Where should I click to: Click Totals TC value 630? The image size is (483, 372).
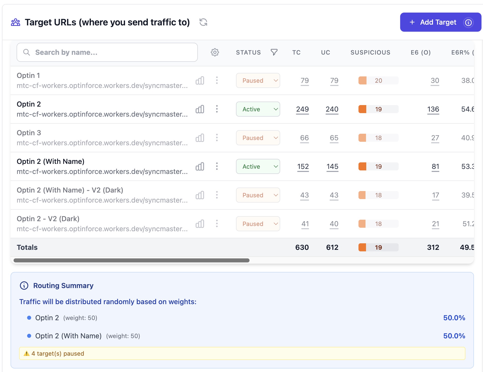coord(302,247)
